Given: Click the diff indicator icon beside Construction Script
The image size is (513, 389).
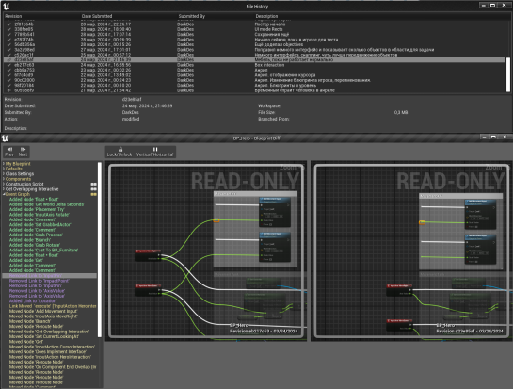Looking at the screenshot, I should (93, 184).
